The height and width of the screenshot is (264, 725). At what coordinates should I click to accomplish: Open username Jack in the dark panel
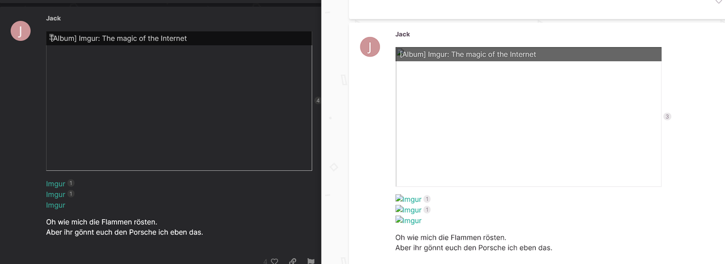tap(53, 18)
